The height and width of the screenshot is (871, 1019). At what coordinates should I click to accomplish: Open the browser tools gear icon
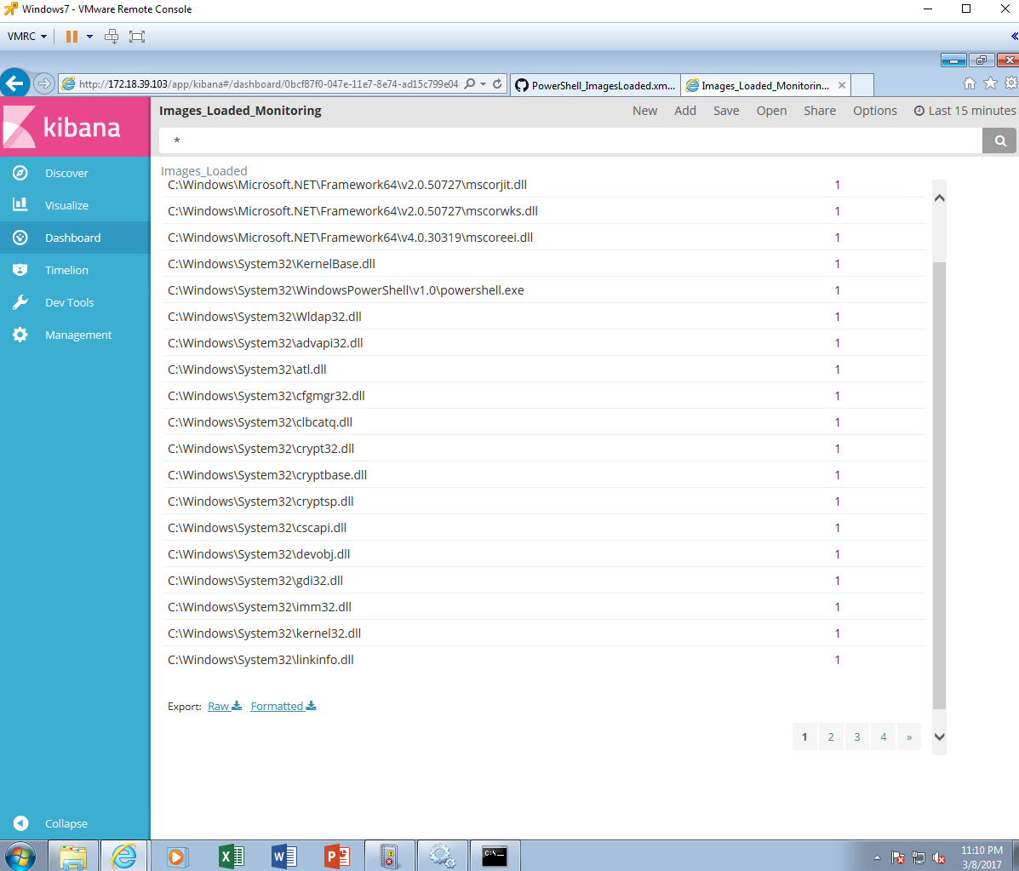[x=1010, y=83]
